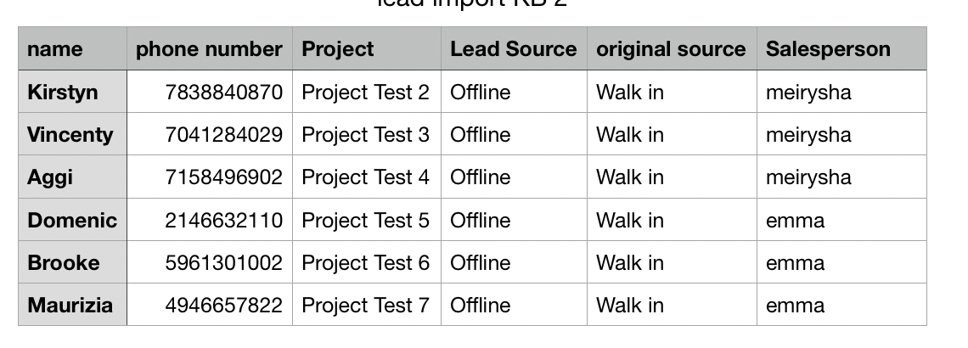This screenshot has width=968, height=348.
Task: Click the 'phone number' header cell
Action: click(209, 49)
